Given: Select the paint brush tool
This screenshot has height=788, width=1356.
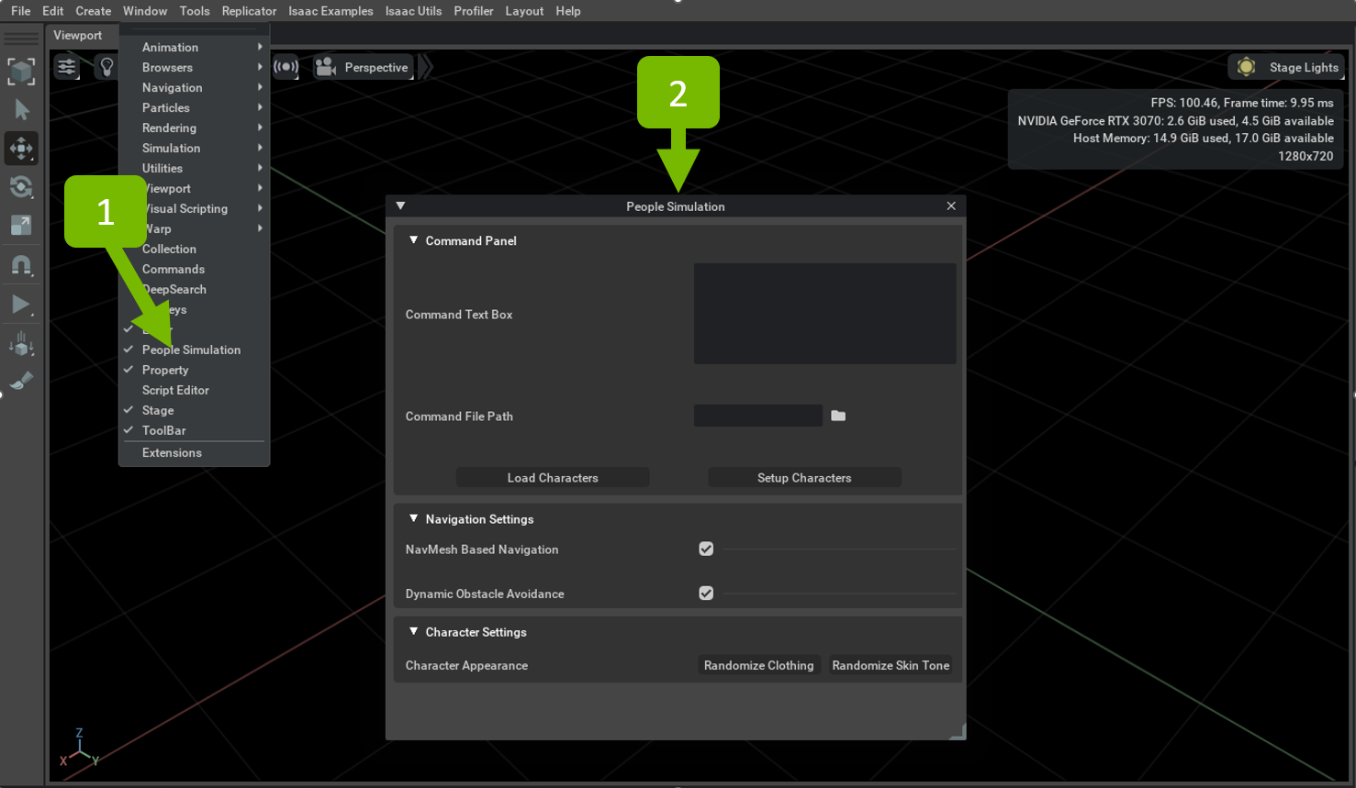Looking at the screenshot, I should [21, 380].
